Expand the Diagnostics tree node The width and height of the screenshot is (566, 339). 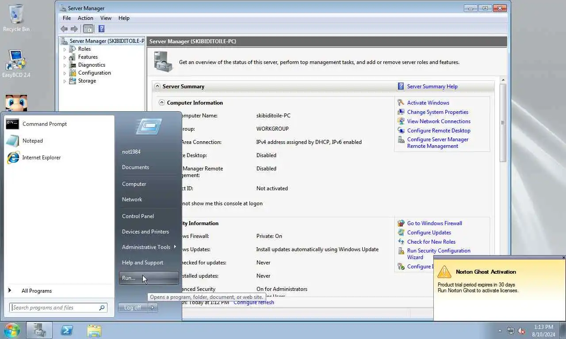point(65,65)
